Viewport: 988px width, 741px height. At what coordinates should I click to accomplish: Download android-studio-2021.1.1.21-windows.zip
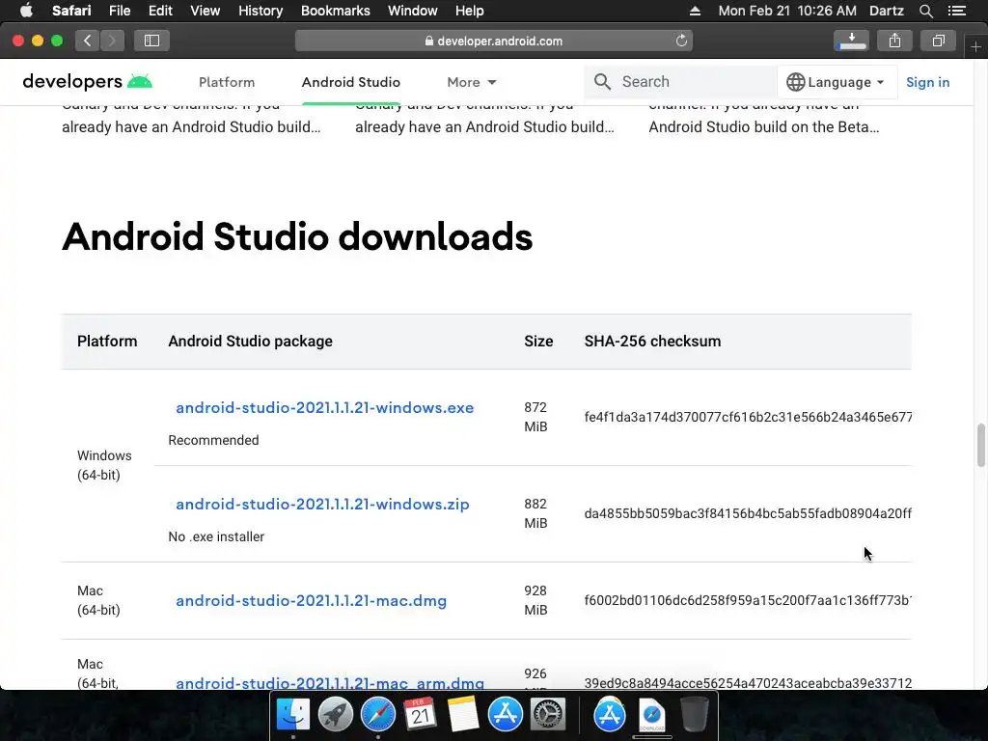[322, 504]
